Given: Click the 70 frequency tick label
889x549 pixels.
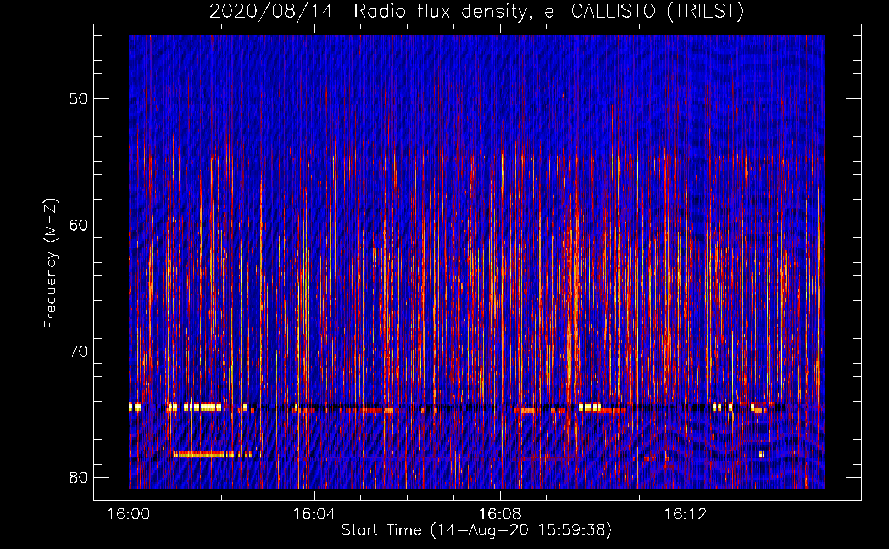Looking at the screenshot, I should point(79,351).
